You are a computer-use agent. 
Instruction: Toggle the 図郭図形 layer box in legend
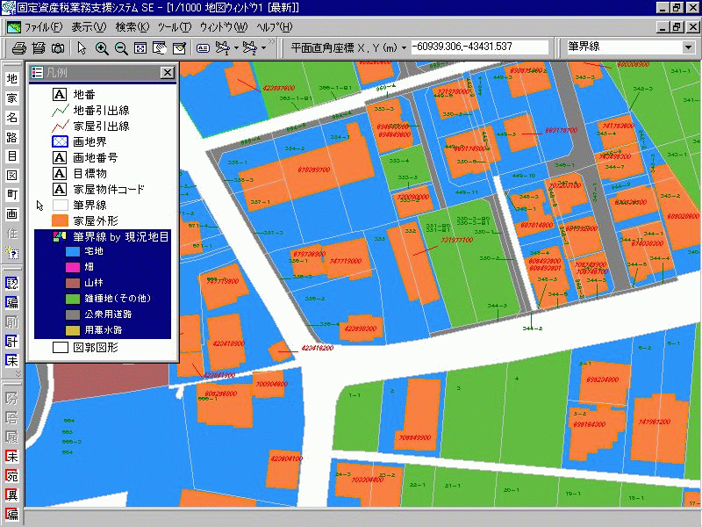pyautogui.click(x=60, y=347)
